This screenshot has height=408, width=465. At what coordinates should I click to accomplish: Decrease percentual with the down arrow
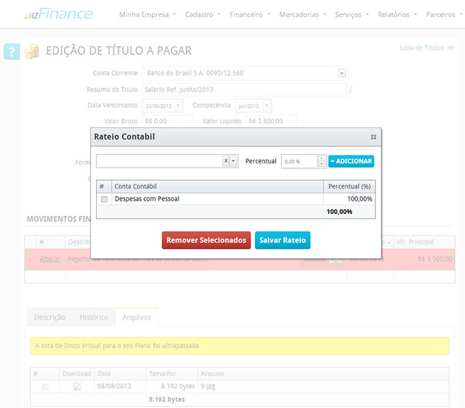pos(322,164)
